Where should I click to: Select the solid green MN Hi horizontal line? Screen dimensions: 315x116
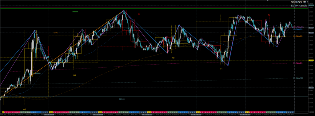click(154, 9)
